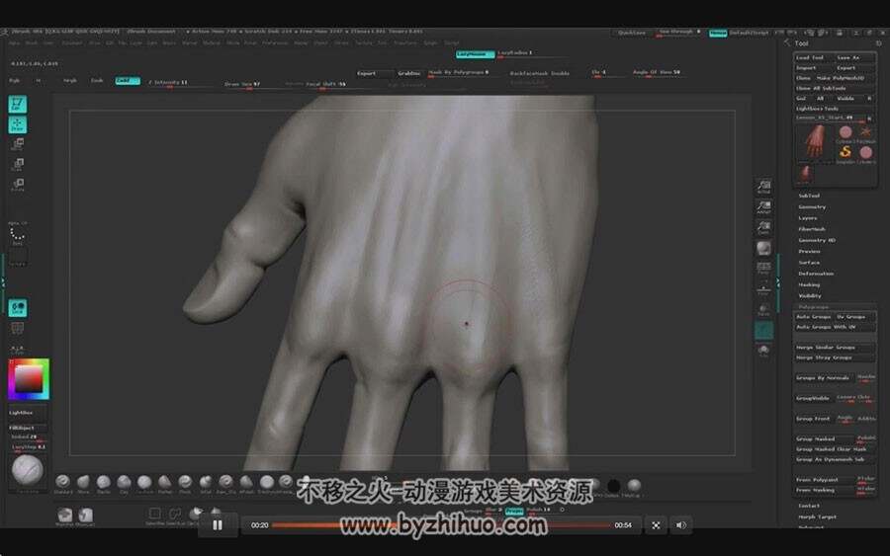Click Export in Tool panel
Screen dimensions: 890x556
[x=854, y=67]
